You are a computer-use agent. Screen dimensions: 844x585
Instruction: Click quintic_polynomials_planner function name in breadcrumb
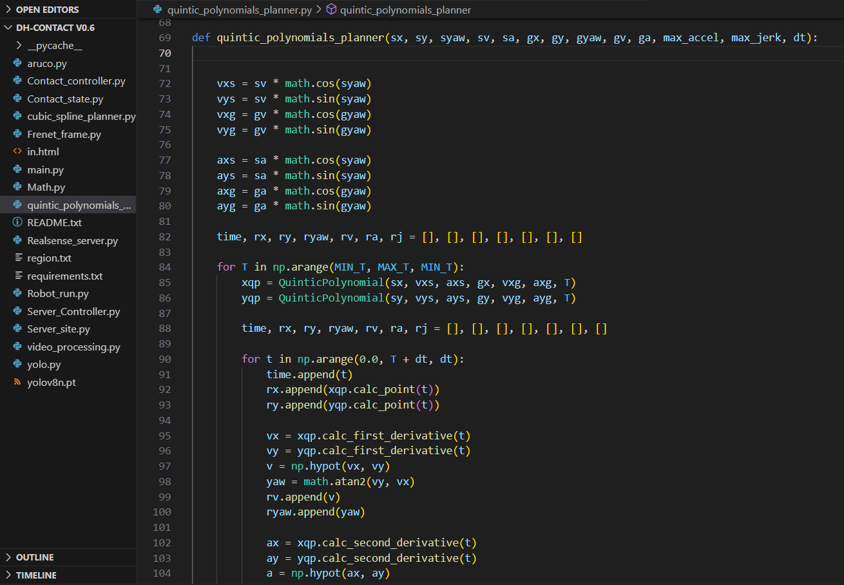pos(405,10)
